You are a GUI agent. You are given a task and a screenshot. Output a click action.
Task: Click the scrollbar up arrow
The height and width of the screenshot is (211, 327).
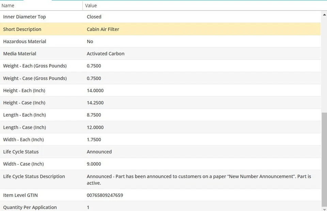324,15
